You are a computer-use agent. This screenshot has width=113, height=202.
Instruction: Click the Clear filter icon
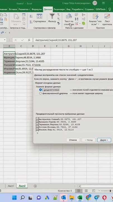58,15
